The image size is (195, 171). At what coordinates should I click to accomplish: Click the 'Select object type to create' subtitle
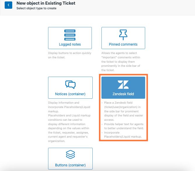tap(36, 8)
